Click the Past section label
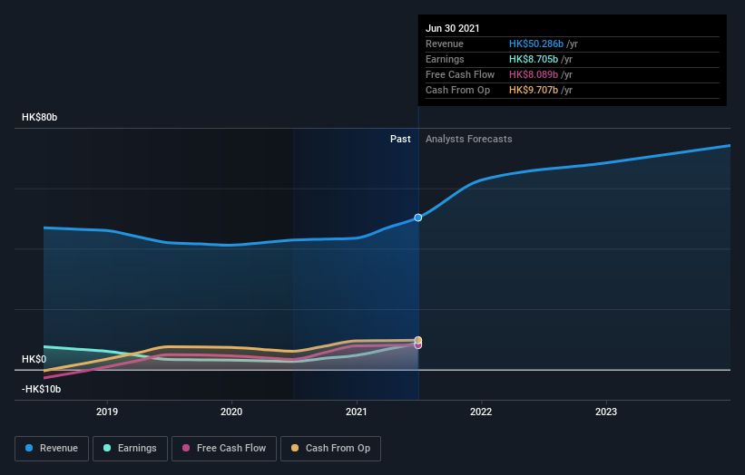The height and width of the screenshot is (475, 745). pos(400,139)
